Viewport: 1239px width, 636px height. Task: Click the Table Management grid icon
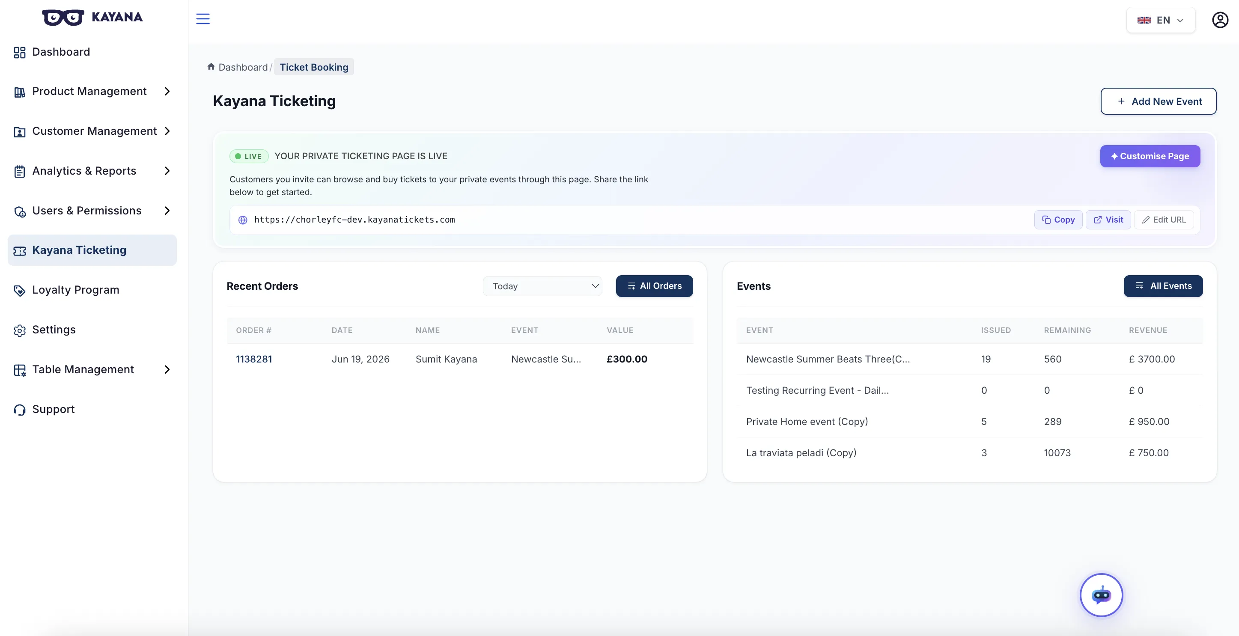point(20,370)
